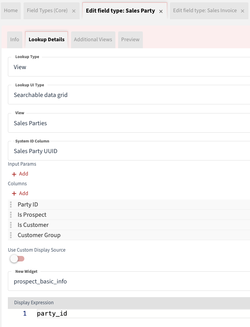
Task: Toggle Use Custom Display Source switch
Action: (x=17, y=259)
